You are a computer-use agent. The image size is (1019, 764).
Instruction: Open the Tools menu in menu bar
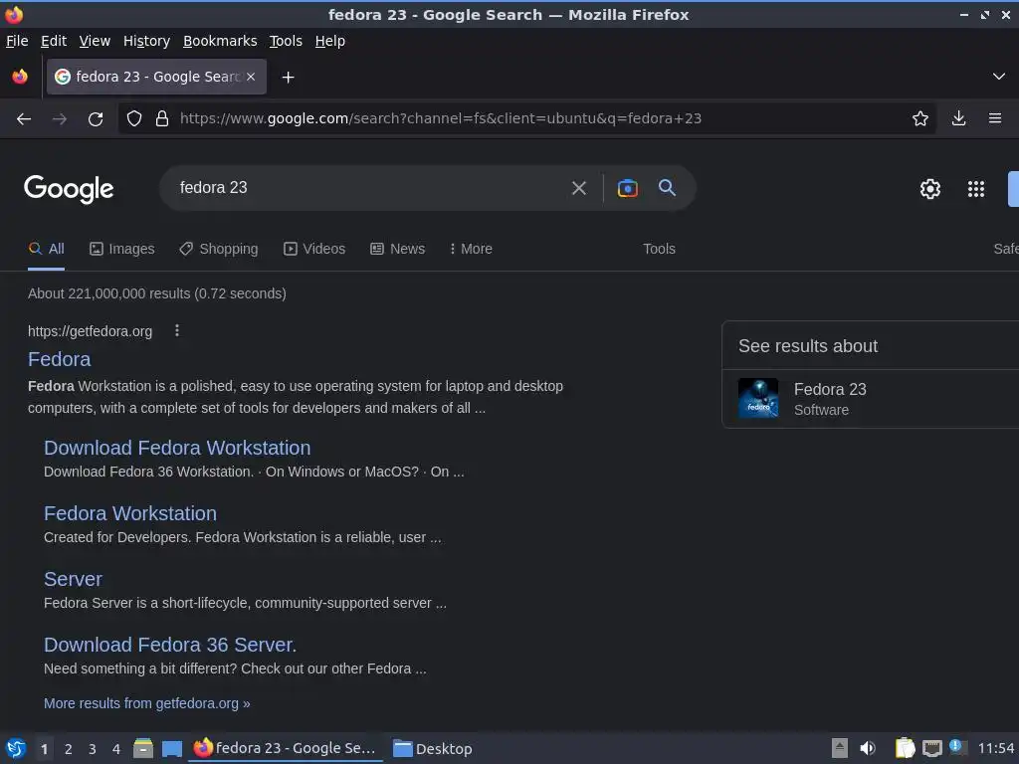pos(286,41)
